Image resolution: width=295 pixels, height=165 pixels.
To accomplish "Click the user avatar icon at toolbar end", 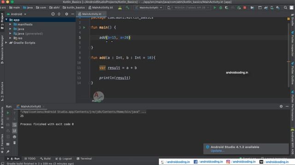I will coord(291,8).
